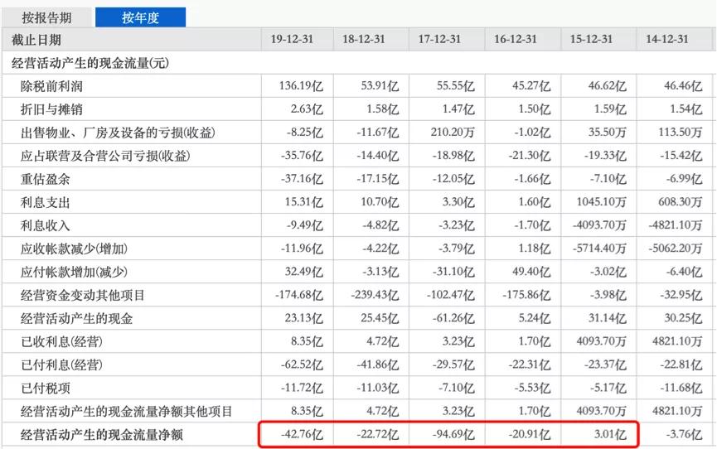Select the 按年度 tab
This screenshot has height=449, width=717.
tap(140, 18)
